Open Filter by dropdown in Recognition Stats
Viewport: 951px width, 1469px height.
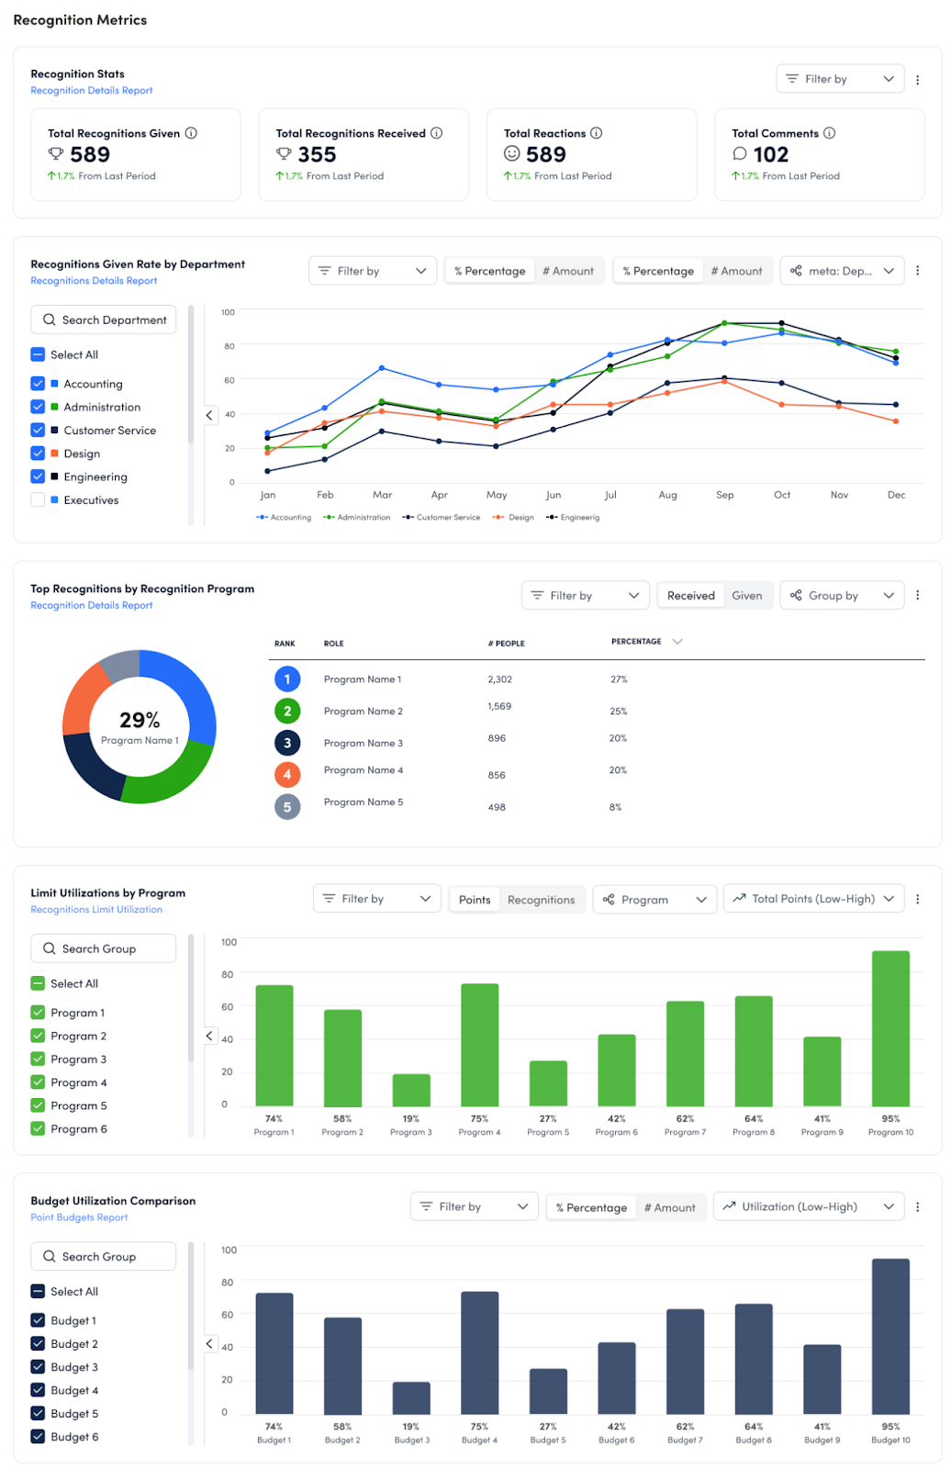click(839, 79)
